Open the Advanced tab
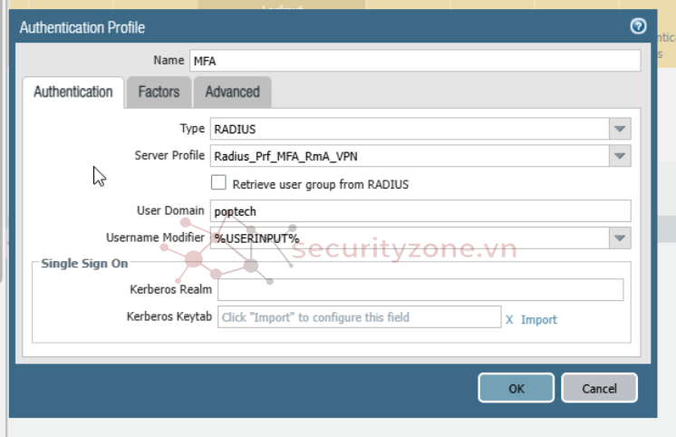 click(x=232, y=92)
